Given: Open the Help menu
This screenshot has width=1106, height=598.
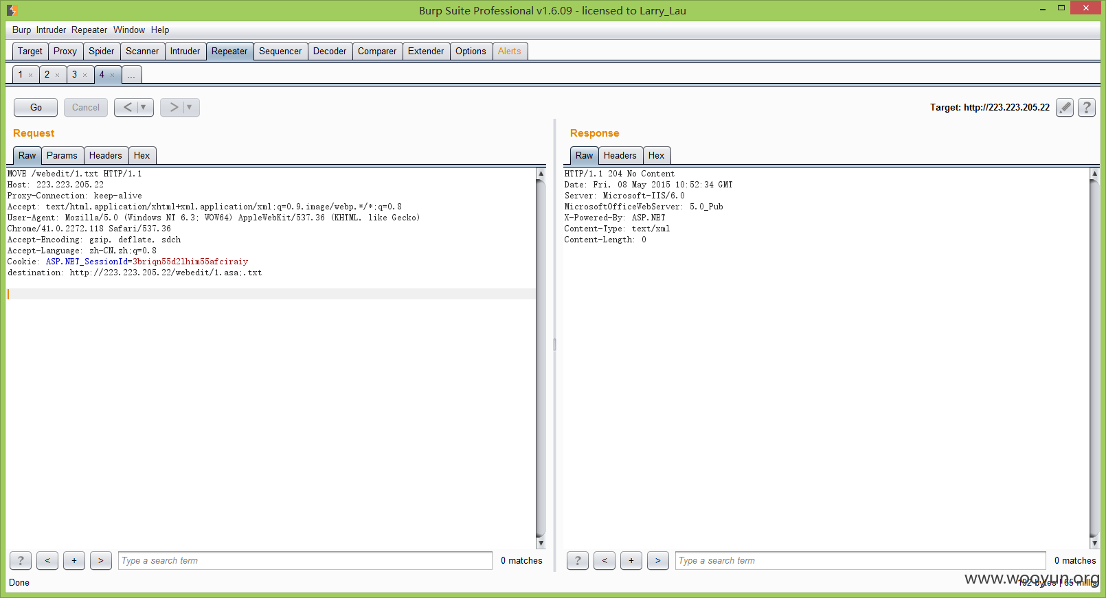Looking at the screenshot, I should pos(160,30).
